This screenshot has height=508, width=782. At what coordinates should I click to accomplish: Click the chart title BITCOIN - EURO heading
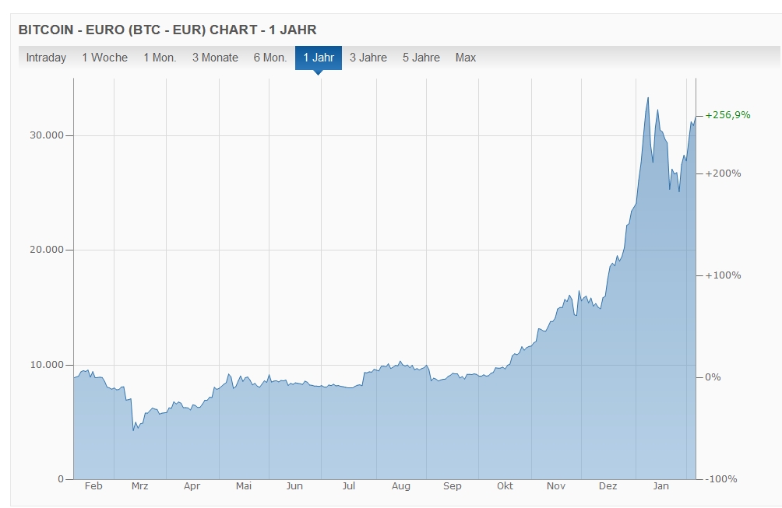[167, 30]
